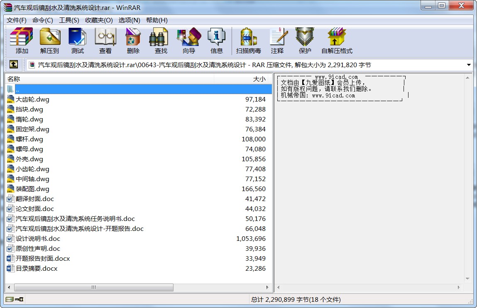Screen dimensions: 477x308
Task: Select 设计说明书.doc in the file list
Action: (38, 239)
